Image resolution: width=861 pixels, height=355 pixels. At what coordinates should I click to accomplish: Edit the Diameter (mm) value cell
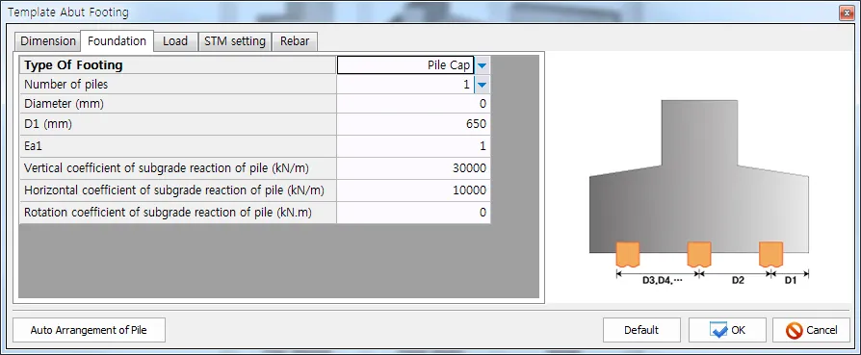(413, 103)
